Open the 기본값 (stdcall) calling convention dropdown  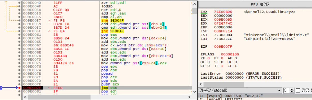point(240,91)
